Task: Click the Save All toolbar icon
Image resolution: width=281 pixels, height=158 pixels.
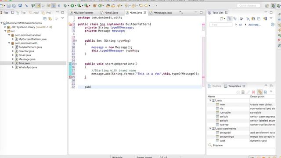Action: 14,6
